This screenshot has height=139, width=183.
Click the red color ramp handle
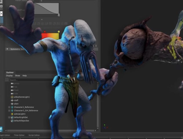coord(45,32)
